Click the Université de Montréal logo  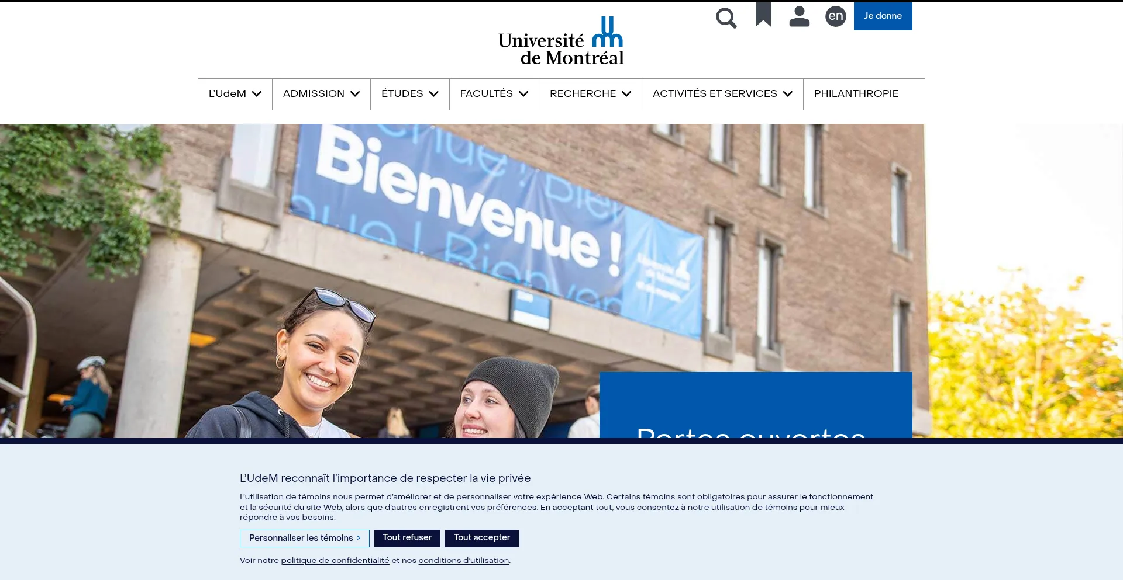pyautogui.click(x=561, y=41)
